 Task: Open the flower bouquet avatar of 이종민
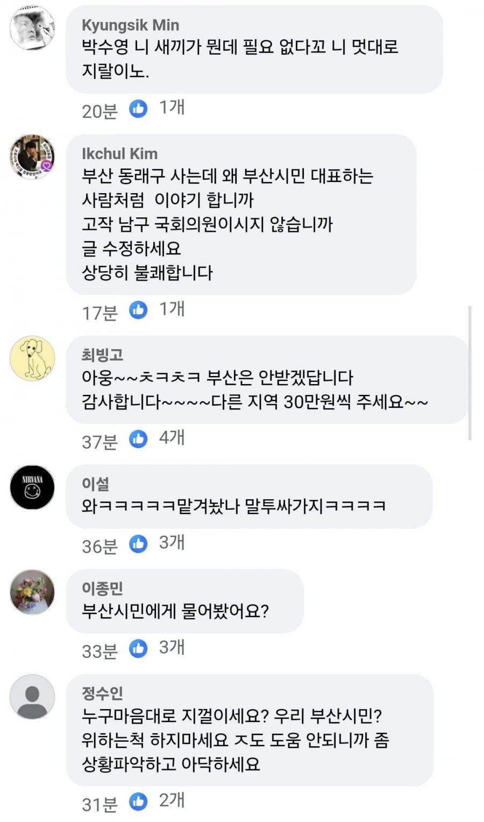coord(32,592)
